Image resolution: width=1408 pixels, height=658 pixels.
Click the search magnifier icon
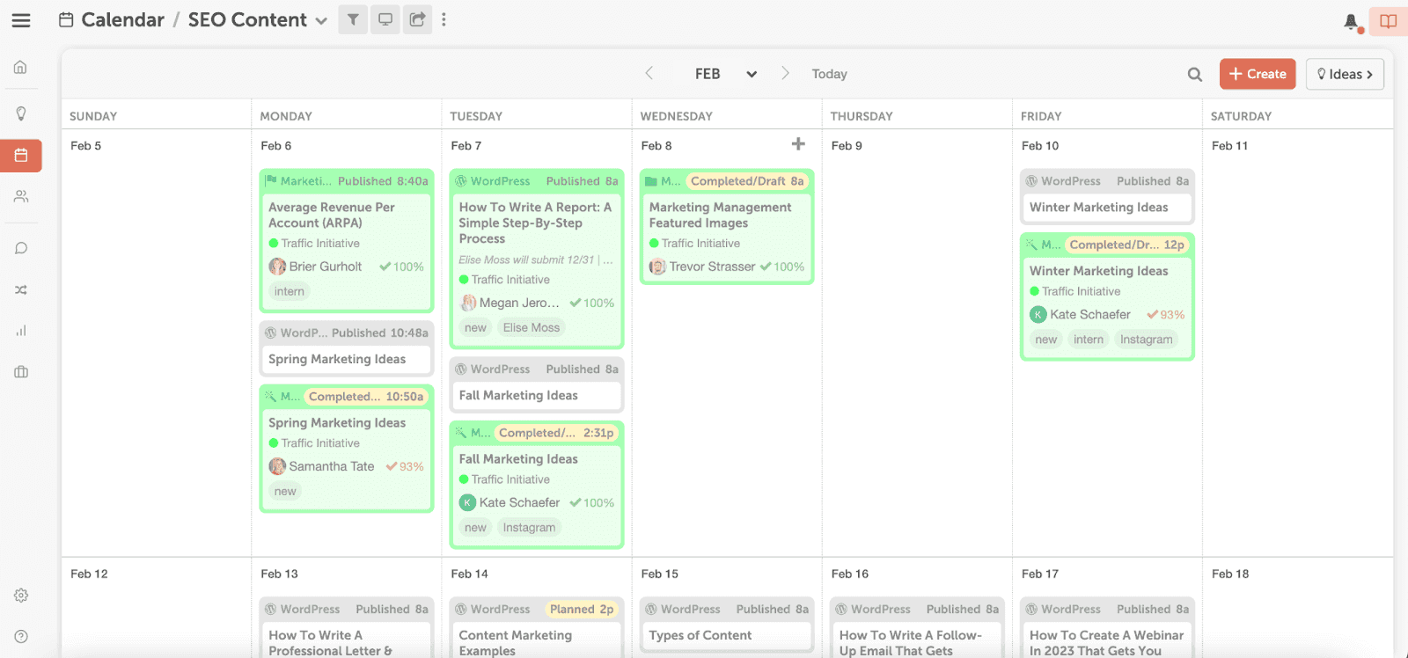point(1194,75)
